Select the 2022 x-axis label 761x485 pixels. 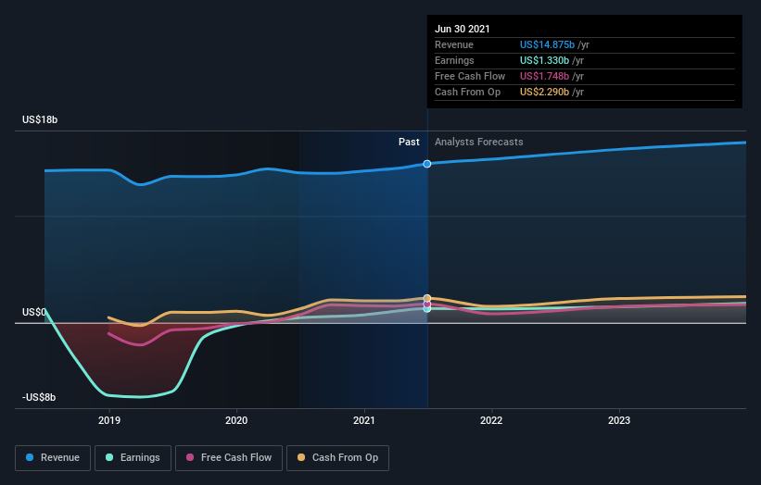click(x=491, y=420)
